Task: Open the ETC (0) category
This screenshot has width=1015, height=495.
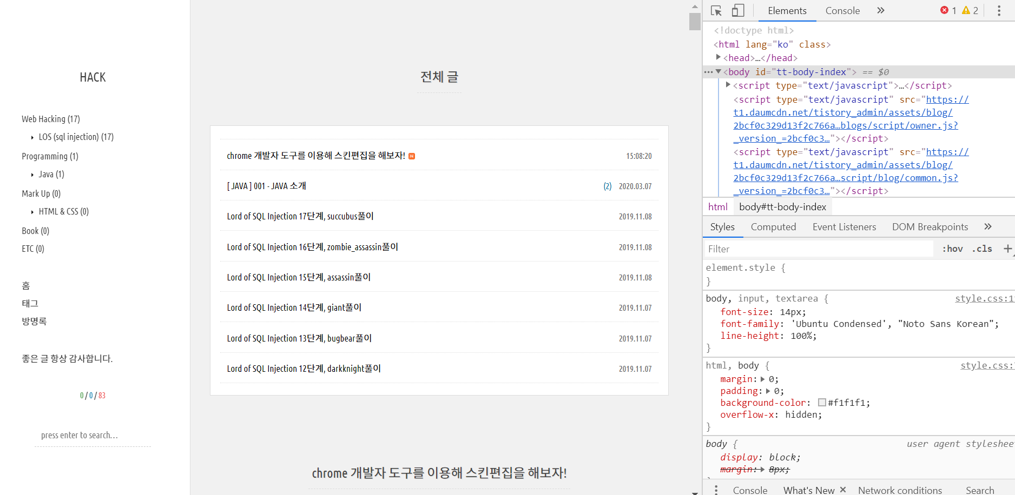Action: [x=33, y=249]
